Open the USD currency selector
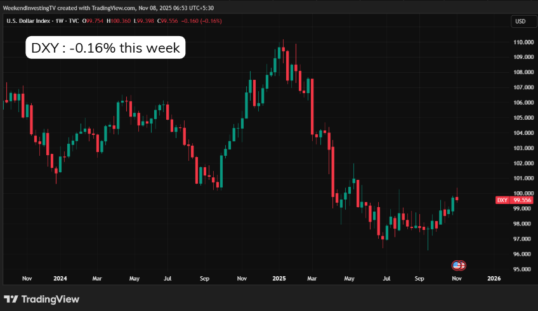 [x=519, y=22]
